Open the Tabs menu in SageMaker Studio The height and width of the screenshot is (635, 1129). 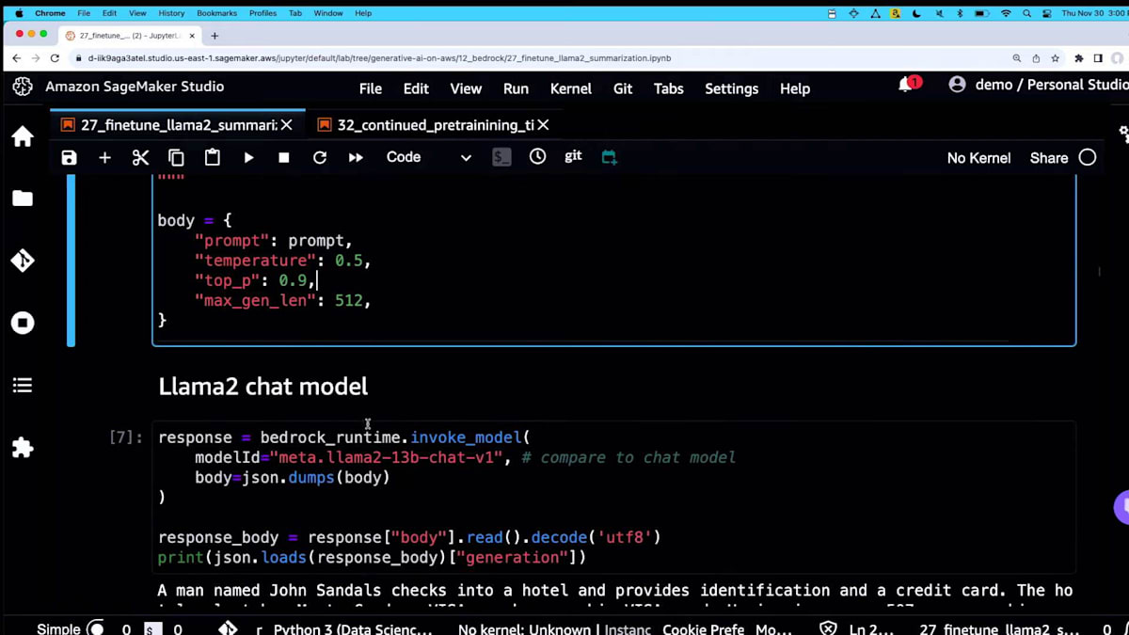[669, 88]
